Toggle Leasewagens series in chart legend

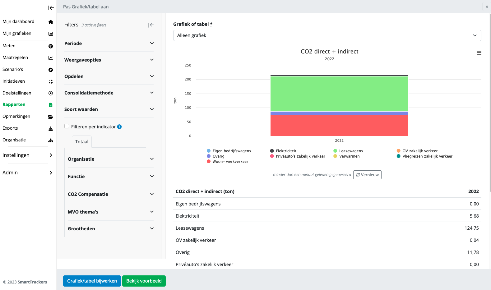(351, 151)
